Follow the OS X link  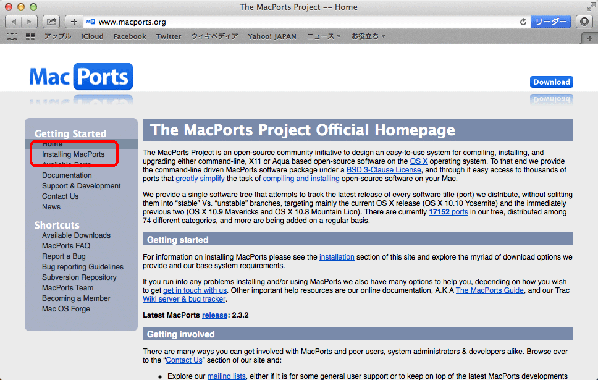419,161
